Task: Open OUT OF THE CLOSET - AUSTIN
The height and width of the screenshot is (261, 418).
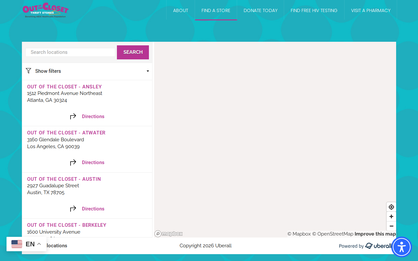Action: coord(64,179)
